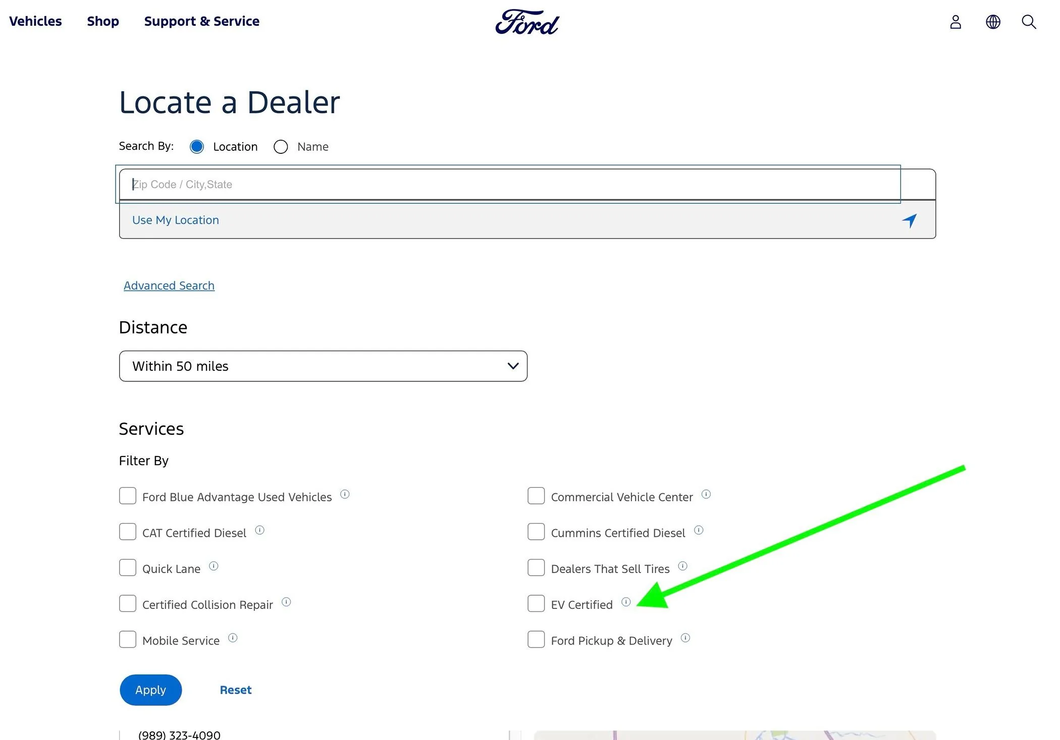Screen dimensions: 1060x740
Task: Click the location arrow icon
Action: click(x=910, y=220)
